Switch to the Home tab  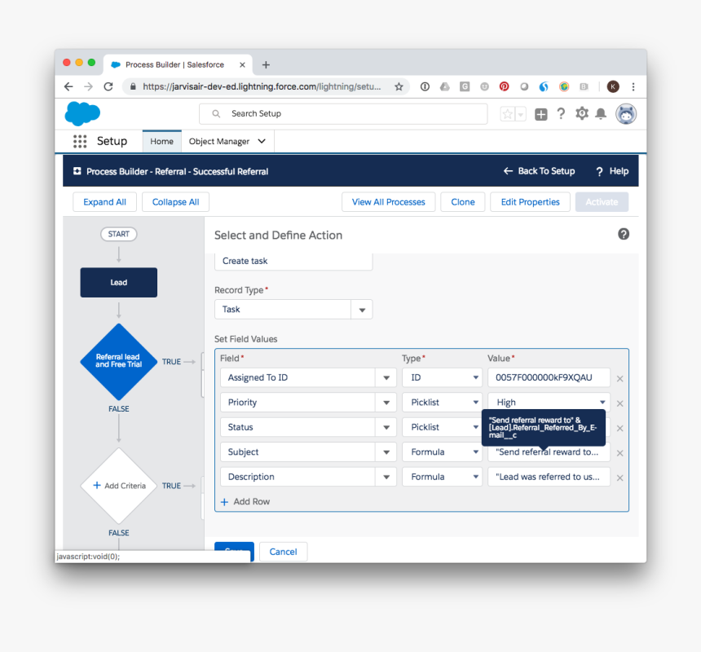(162, 141)
